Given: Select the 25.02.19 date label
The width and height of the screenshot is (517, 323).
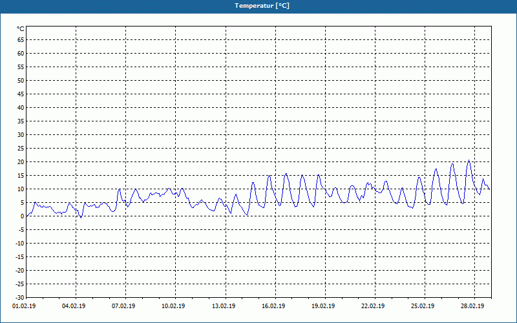Looking at the screenshot, I should point(423,306).
